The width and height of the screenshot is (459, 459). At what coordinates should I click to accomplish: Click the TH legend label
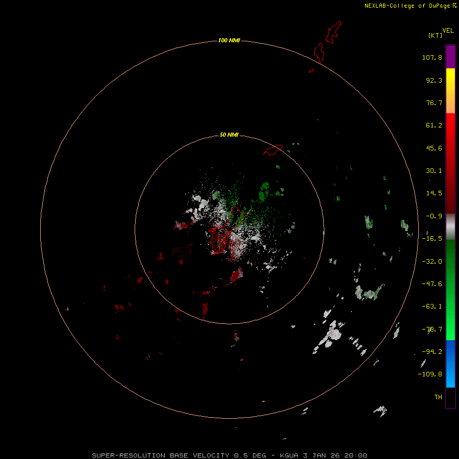tap(438, 397)
